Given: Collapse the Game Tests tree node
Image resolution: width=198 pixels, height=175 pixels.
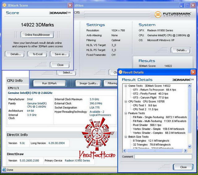Looking at the screenshot, I should (x=126, y=86).
